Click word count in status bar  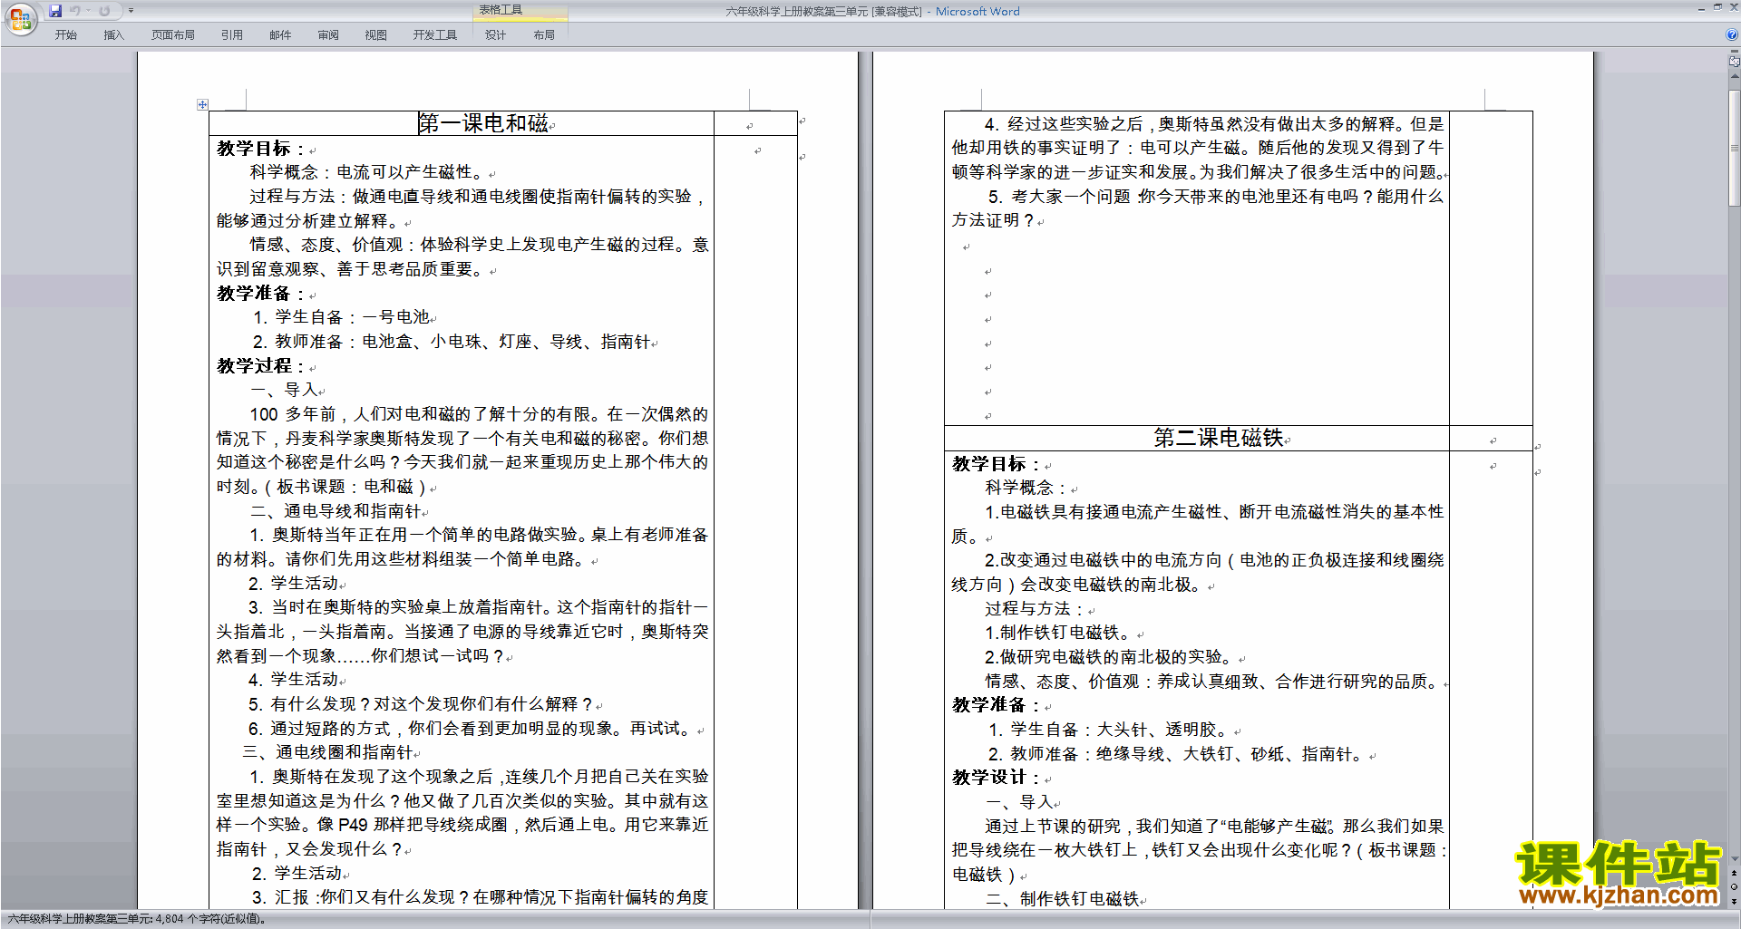[138, 918]
